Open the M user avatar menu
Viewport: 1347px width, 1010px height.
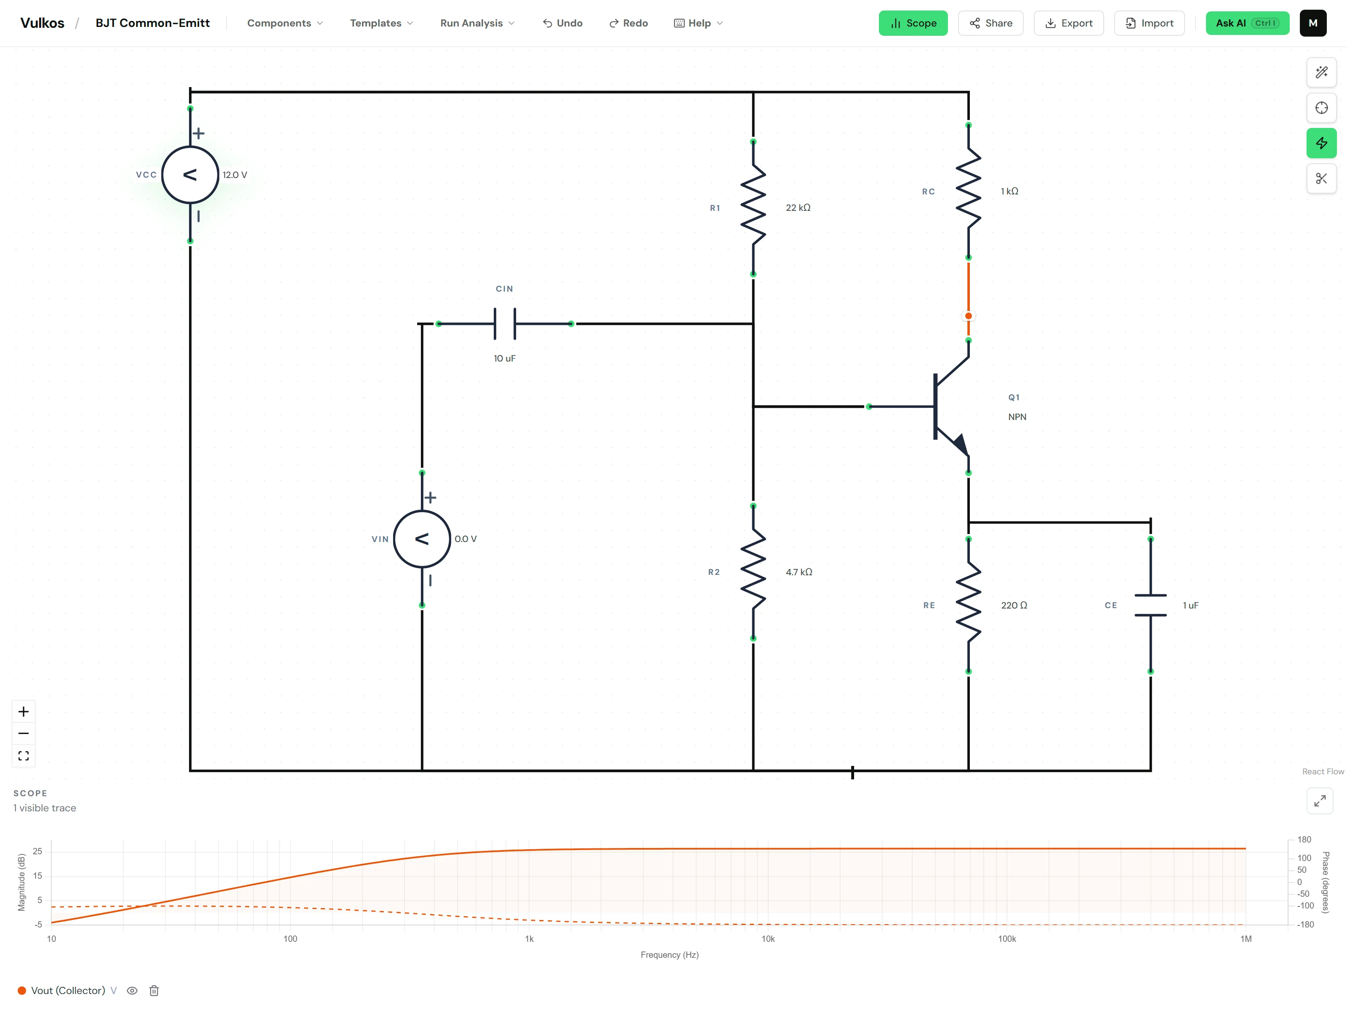tap(1313, 23)
